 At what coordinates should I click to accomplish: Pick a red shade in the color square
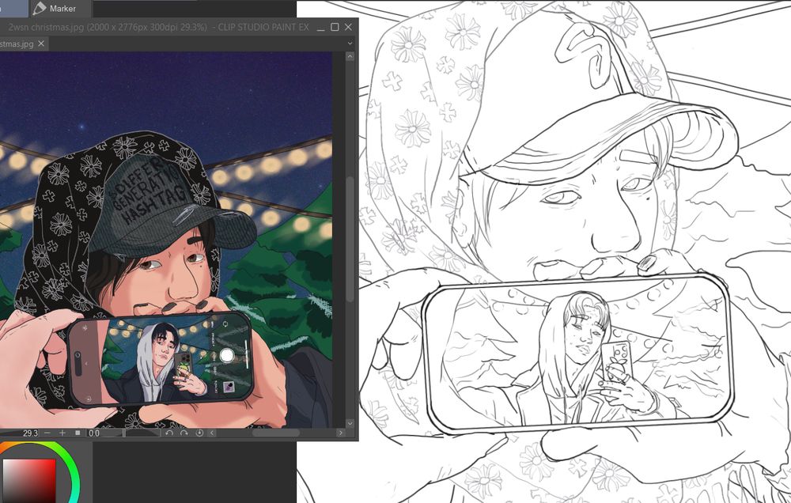pos(29,479)
